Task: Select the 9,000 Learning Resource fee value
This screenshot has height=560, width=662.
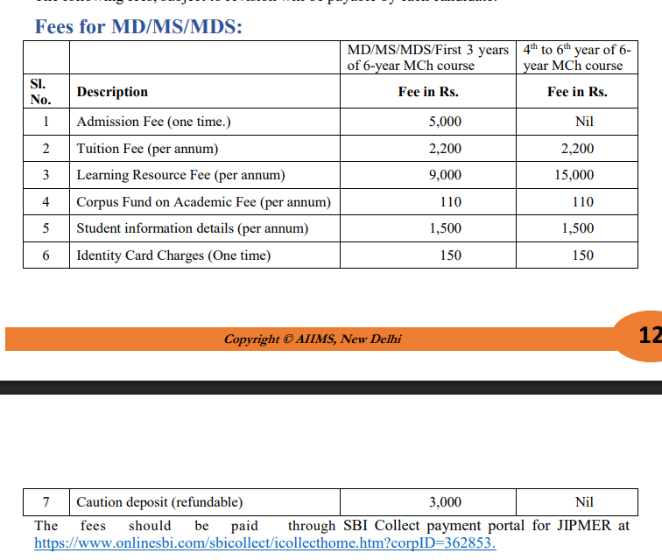Action: [x=445, y=175]
